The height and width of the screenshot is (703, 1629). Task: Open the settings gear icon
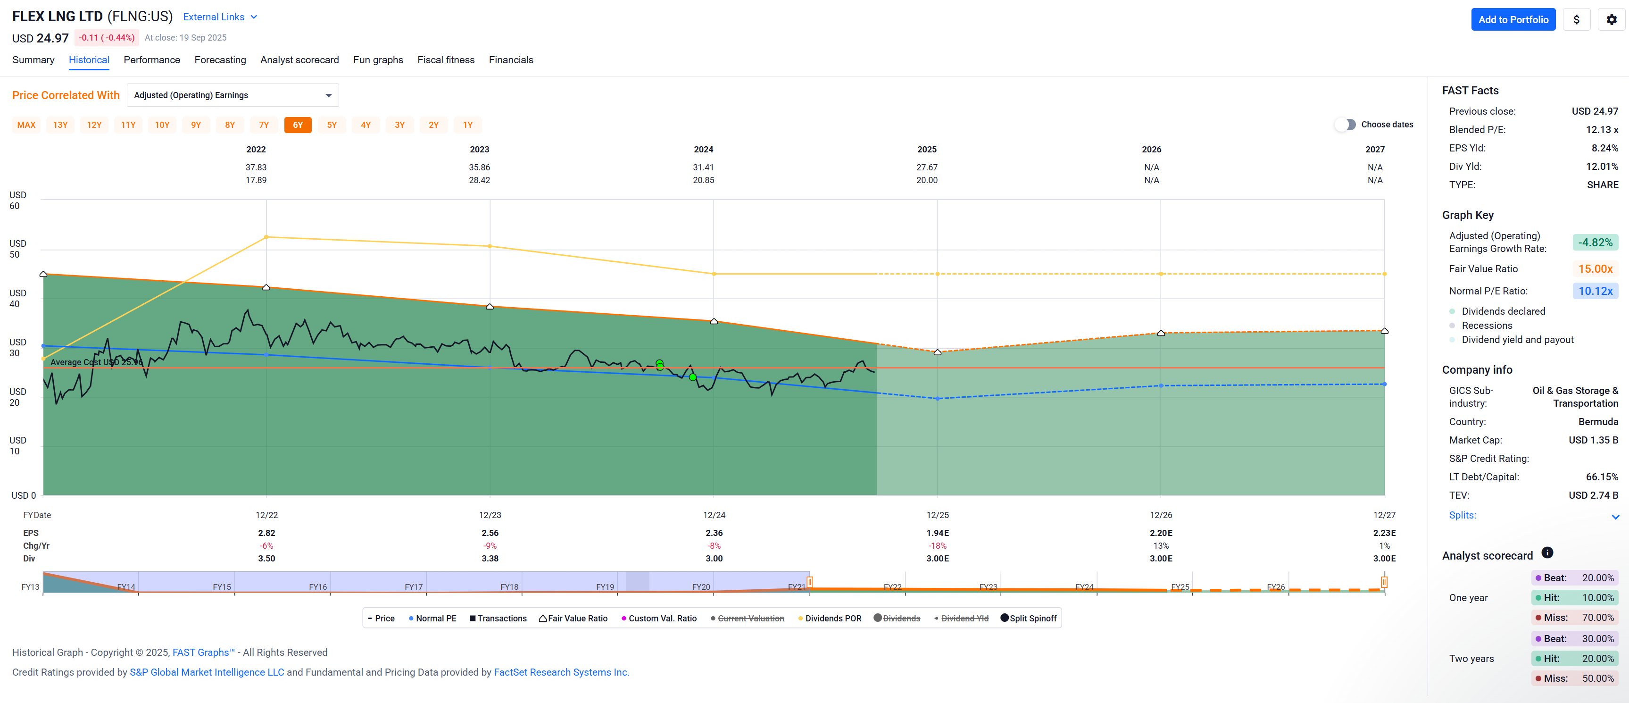coord(1611,20)
